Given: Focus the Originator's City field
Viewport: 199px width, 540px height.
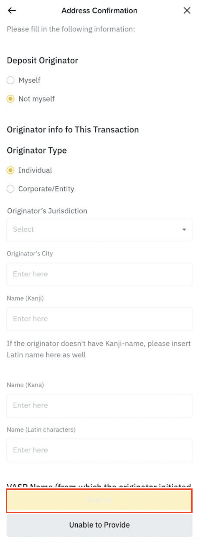Looking at the screenshot, I should [99, 274].
